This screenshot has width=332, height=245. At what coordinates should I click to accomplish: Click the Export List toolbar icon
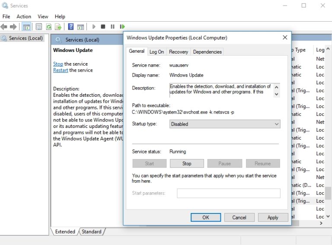point(58,27)
